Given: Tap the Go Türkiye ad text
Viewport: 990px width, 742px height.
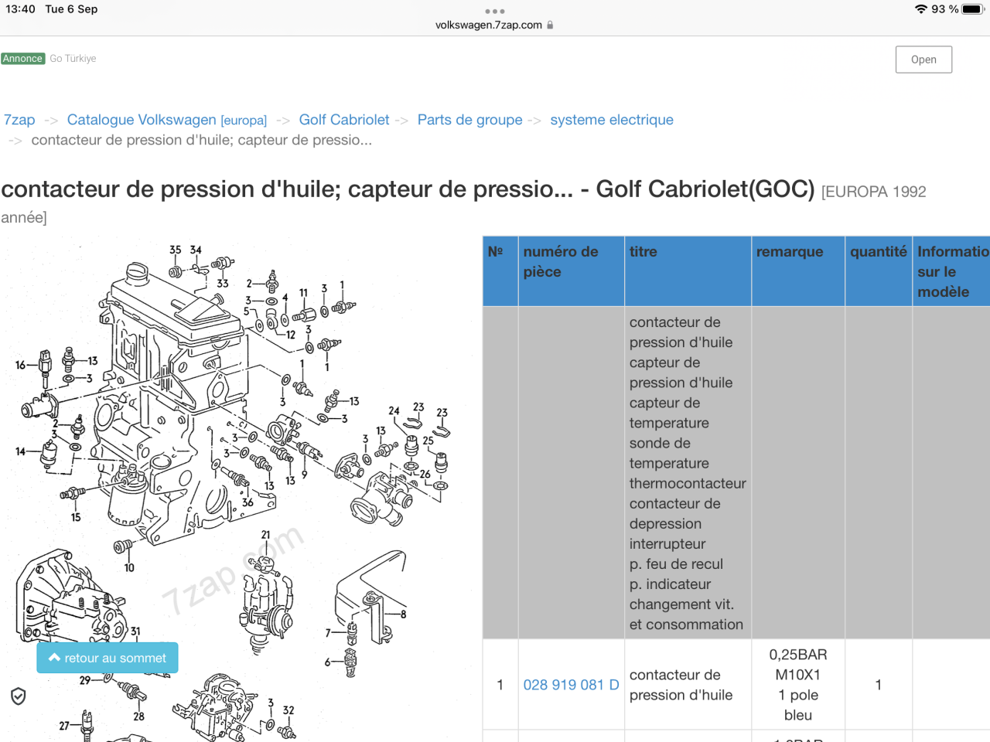Looking at the screenshot, I should [73, 59].
